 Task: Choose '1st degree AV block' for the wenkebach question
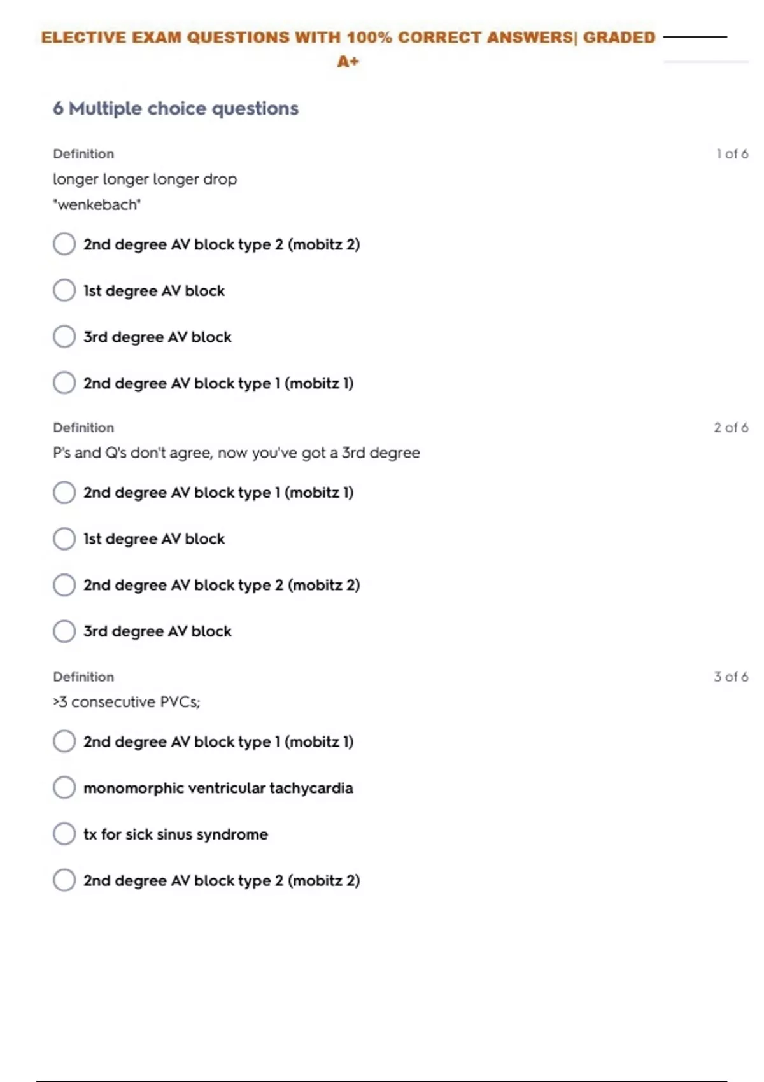pyautogui.click(x=64, y=290)
